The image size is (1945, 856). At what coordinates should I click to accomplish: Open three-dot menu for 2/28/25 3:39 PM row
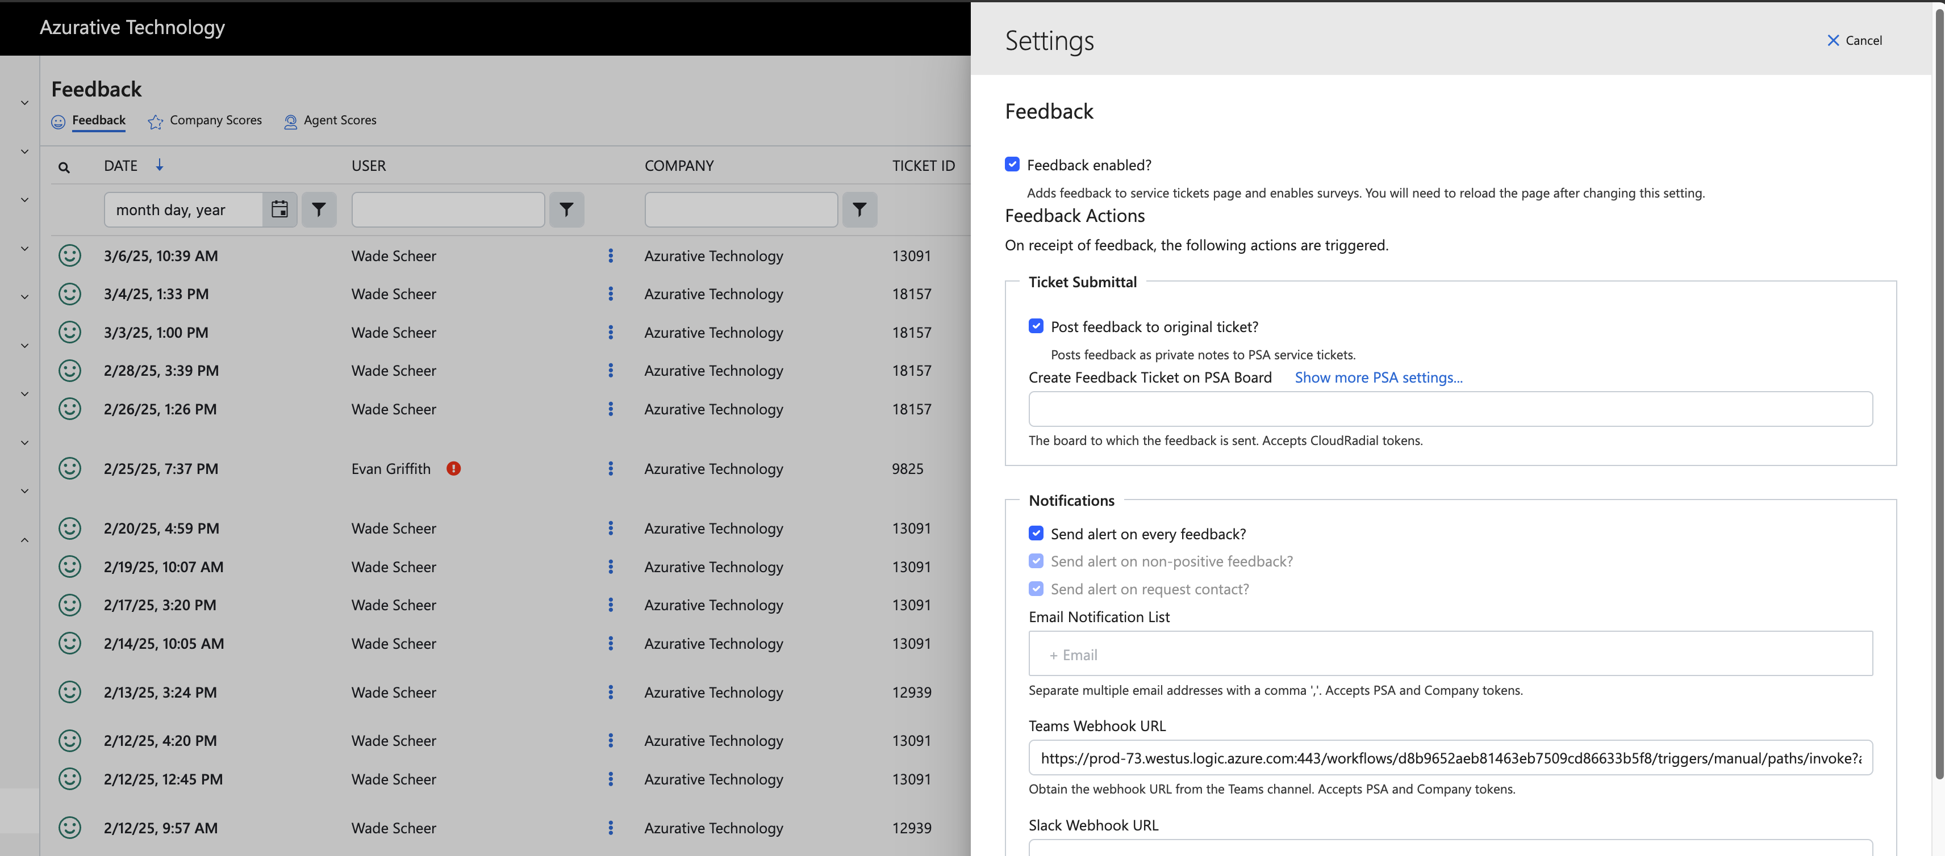click(x=610, y=370)
